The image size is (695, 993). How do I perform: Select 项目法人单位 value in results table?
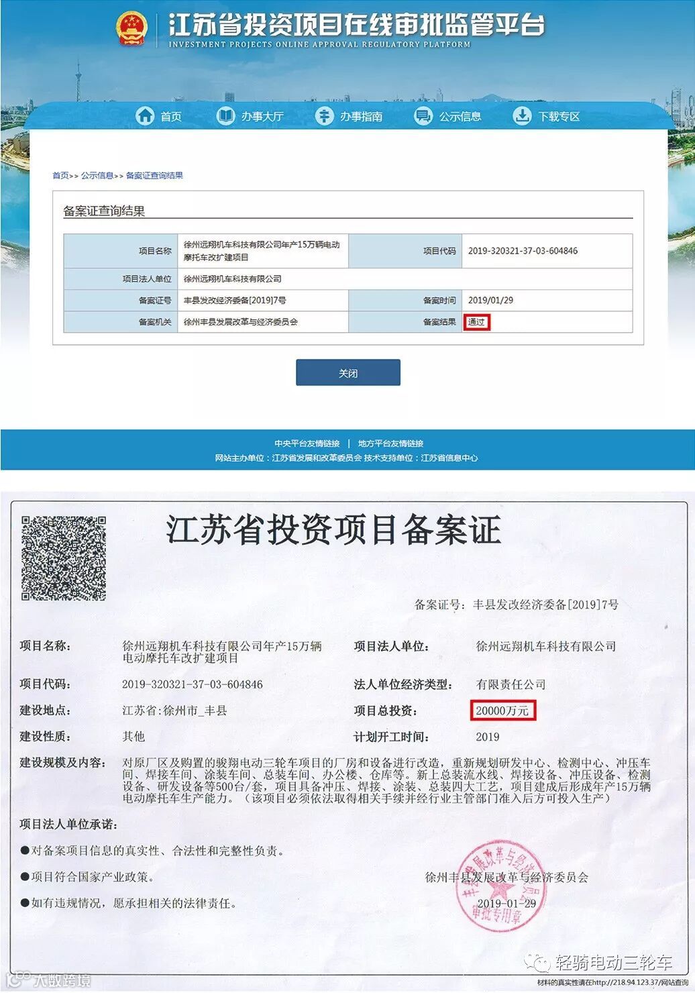click(233, 279)
